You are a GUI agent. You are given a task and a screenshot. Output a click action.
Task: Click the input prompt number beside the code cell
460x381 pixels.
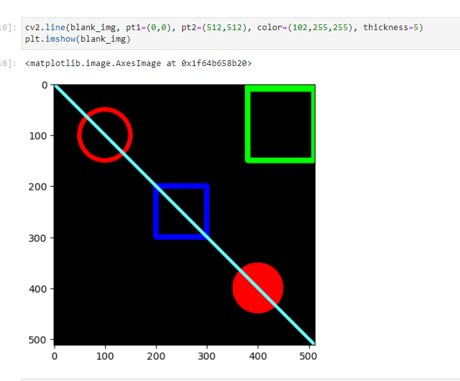click(x=8, y=28)
